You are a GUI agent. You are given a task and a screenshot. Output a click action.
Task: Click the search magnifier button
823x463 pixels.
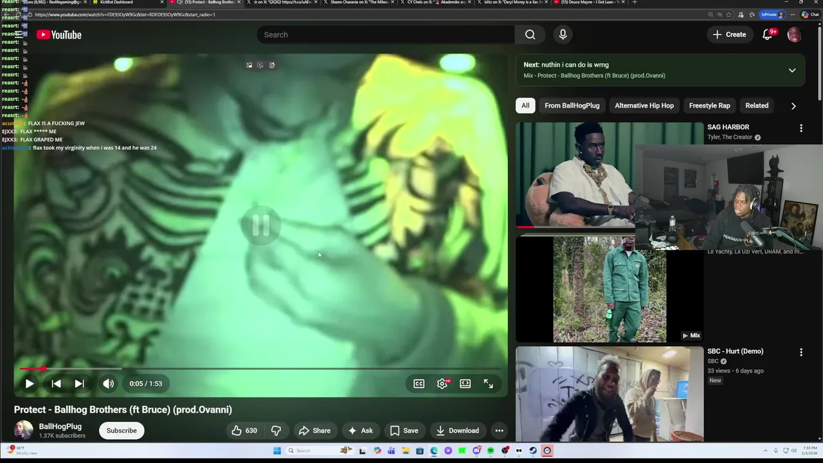point(530,35)
